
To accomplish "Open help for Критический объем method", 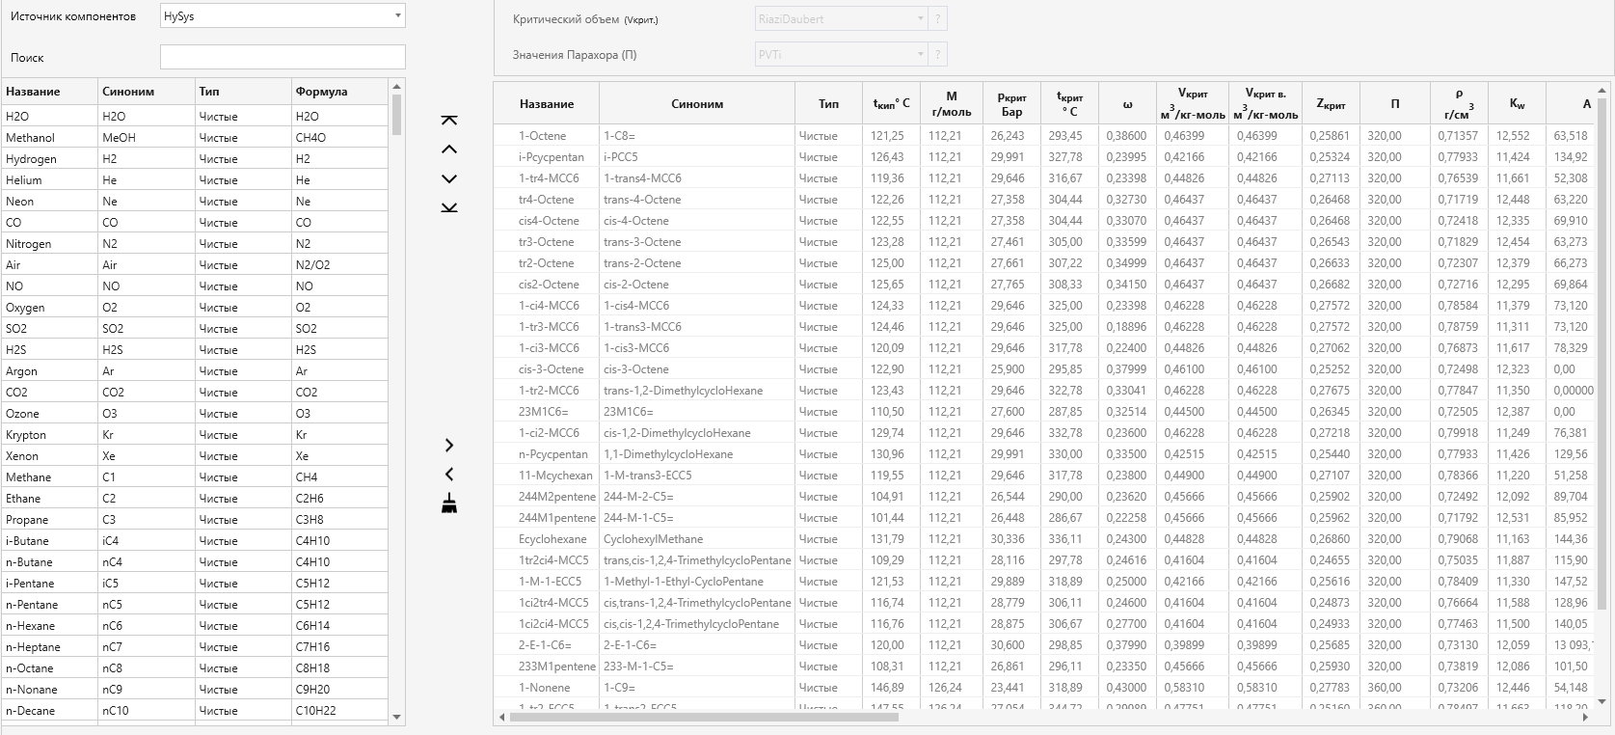I will pyautogui.click(x=938, y=18).
